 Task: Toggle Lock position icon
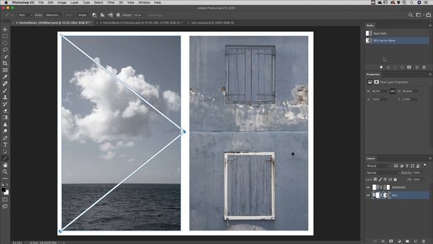pos(385,180)
